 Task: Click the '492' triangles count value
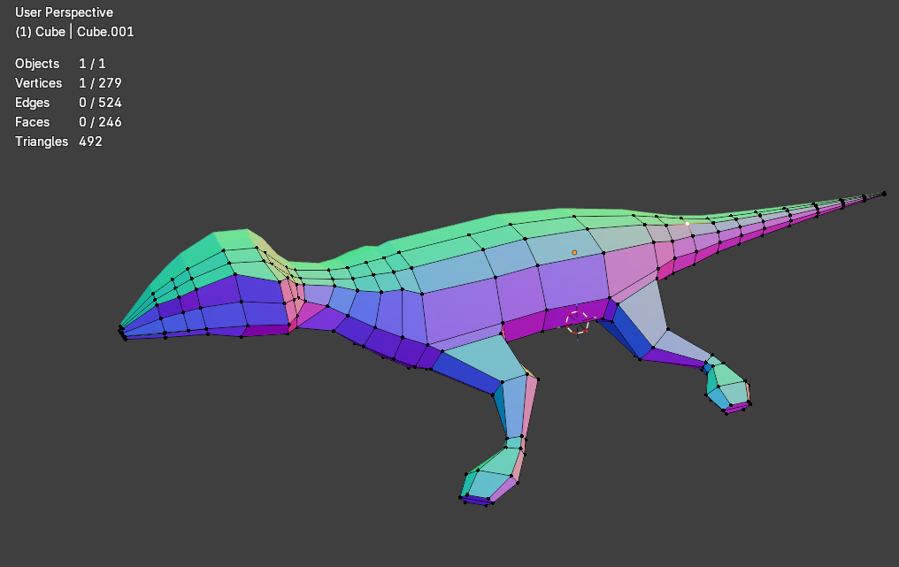(x=90, y=142)
